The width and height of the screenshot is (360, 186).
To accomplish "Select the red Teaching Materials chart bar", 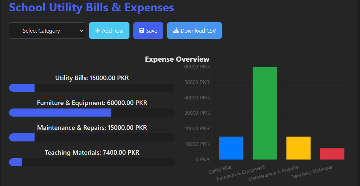I will click(332, 154).
